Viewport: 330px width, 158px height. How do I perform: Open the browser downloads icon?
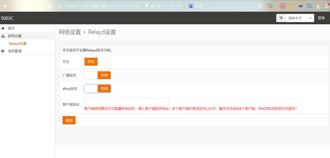click(318, 6)
